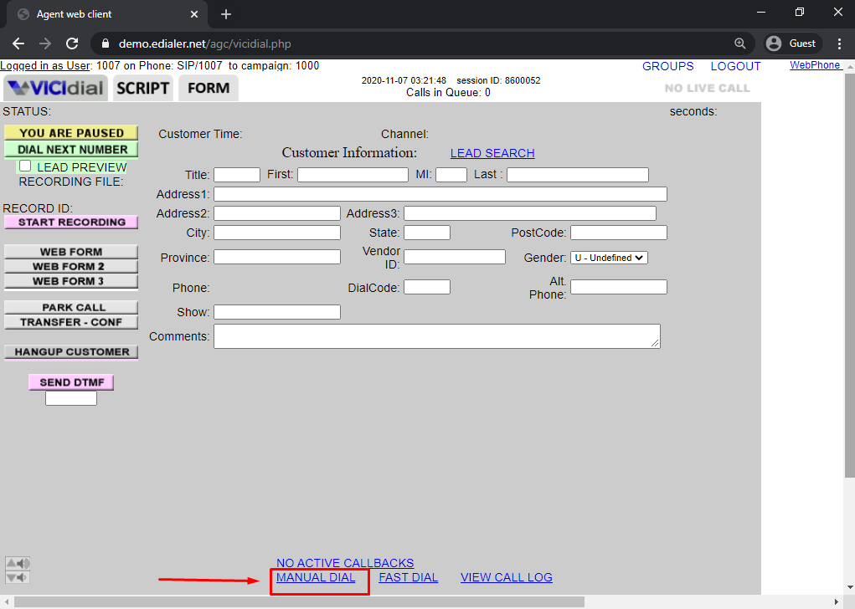Click the Show input field
This screenshot has width=855, height=609.
(x=277, y=312)
